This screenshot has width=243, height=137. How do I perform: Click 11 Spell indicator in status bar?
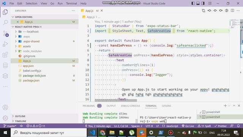pos(204,126)
